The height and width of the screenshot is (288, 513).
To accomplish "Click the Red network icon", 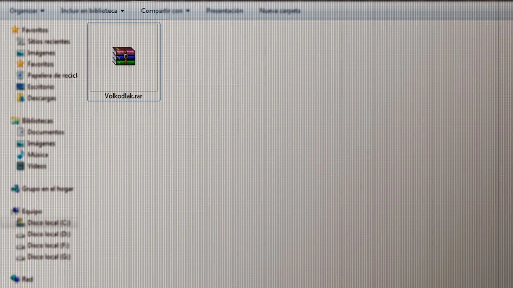I will (x=15, y=279).
